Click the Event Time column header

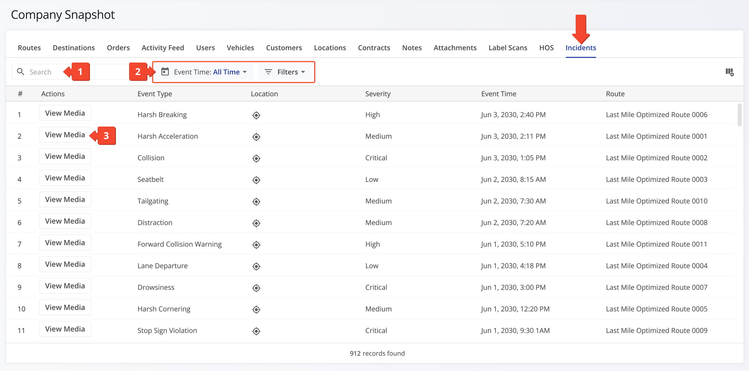498,94
